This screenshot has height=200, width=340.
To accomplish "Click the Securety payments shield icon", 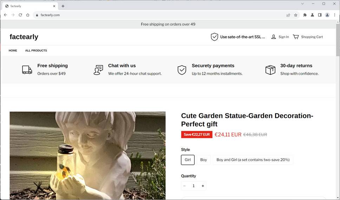I will (182, 70).
